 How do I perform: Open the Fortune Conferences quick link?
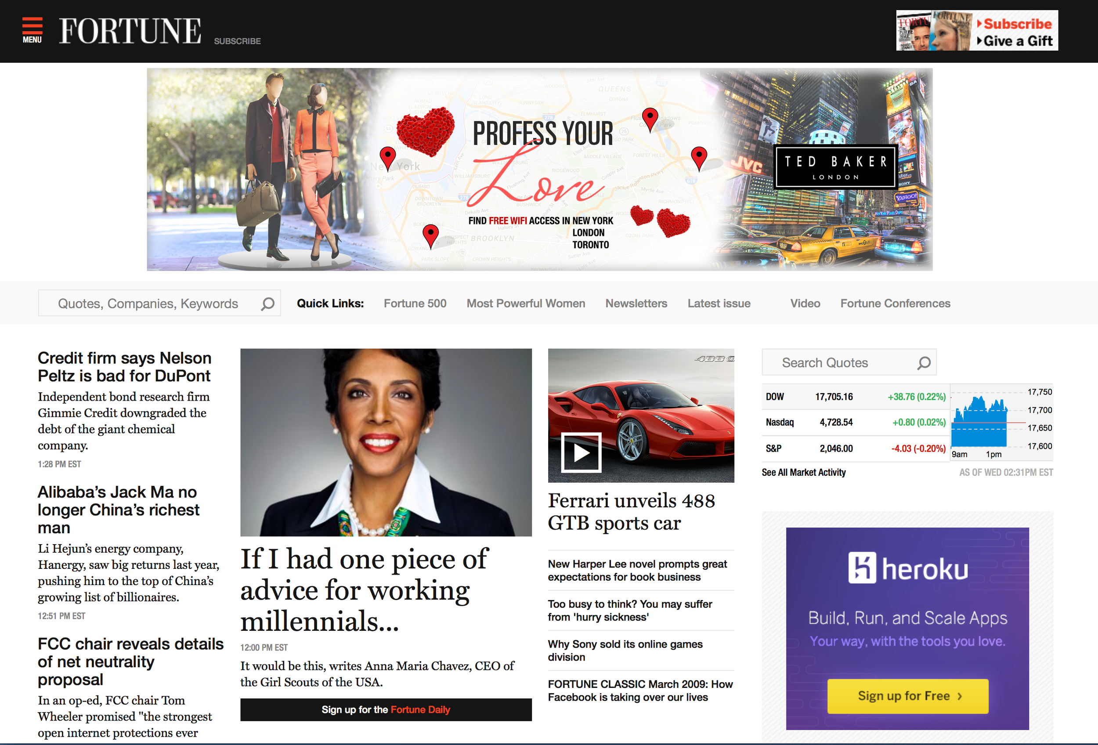pos(895,303)
